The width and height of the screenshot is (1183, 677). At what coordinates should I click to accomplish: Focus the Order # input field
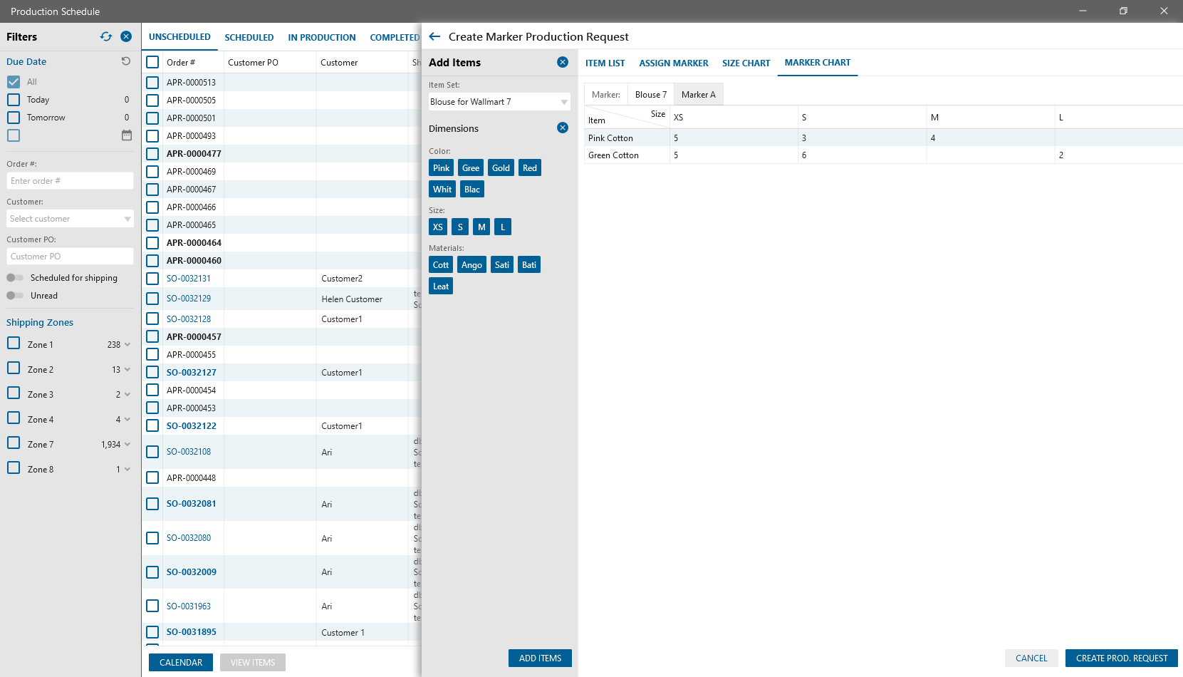(70, 181)
